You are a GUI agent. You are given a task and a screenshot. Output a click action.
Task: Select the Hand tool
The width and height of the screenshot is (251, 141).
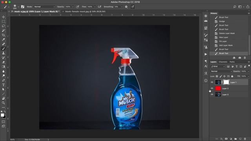point(4,98)
